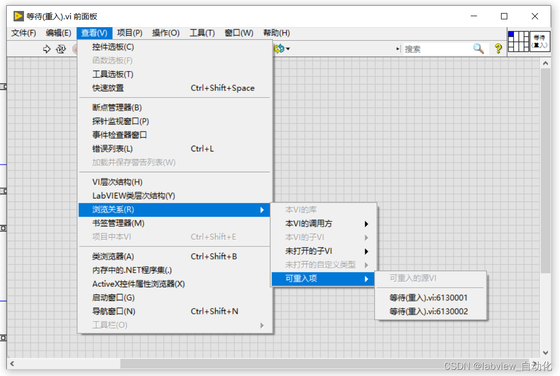
Task: Type in the 搜索 search field
Action: click(x=438, y=49)
